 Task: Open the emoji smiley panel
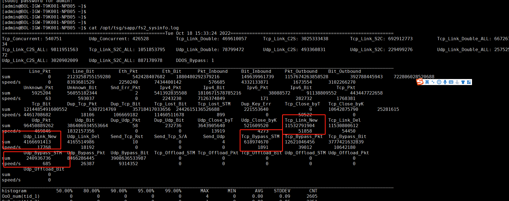[x=439, y=82]
